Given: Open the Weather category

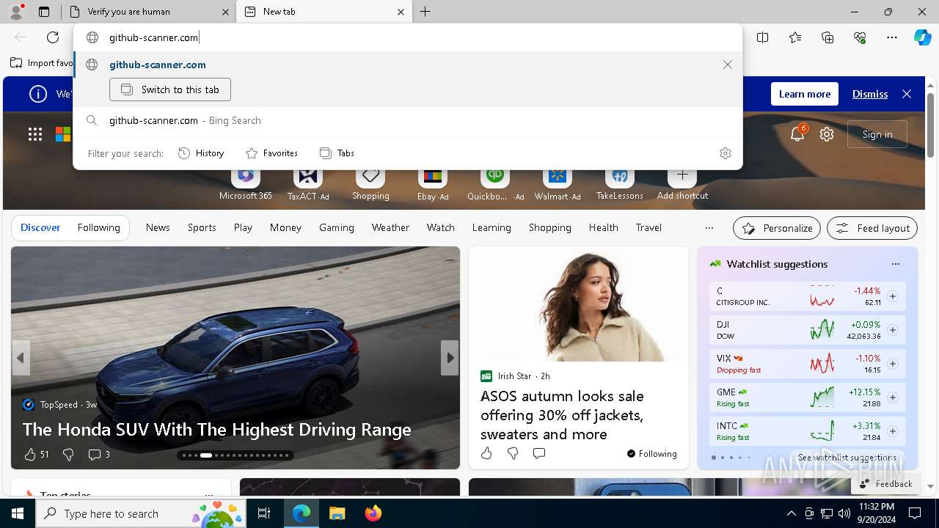Looking at the screenshot, I should pyautogui.click(x=390, y=227).
